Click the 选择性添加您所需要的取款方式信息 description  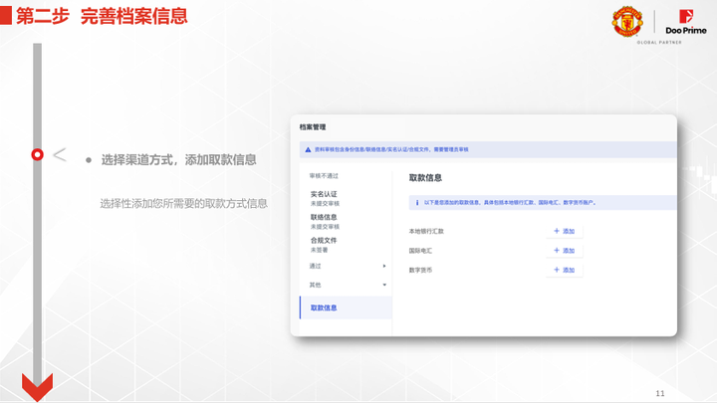pos(184,203)
